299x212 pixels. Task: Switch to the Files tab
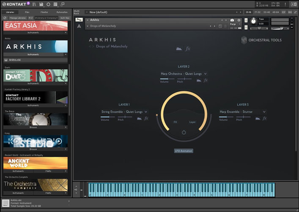coord(27,12)
